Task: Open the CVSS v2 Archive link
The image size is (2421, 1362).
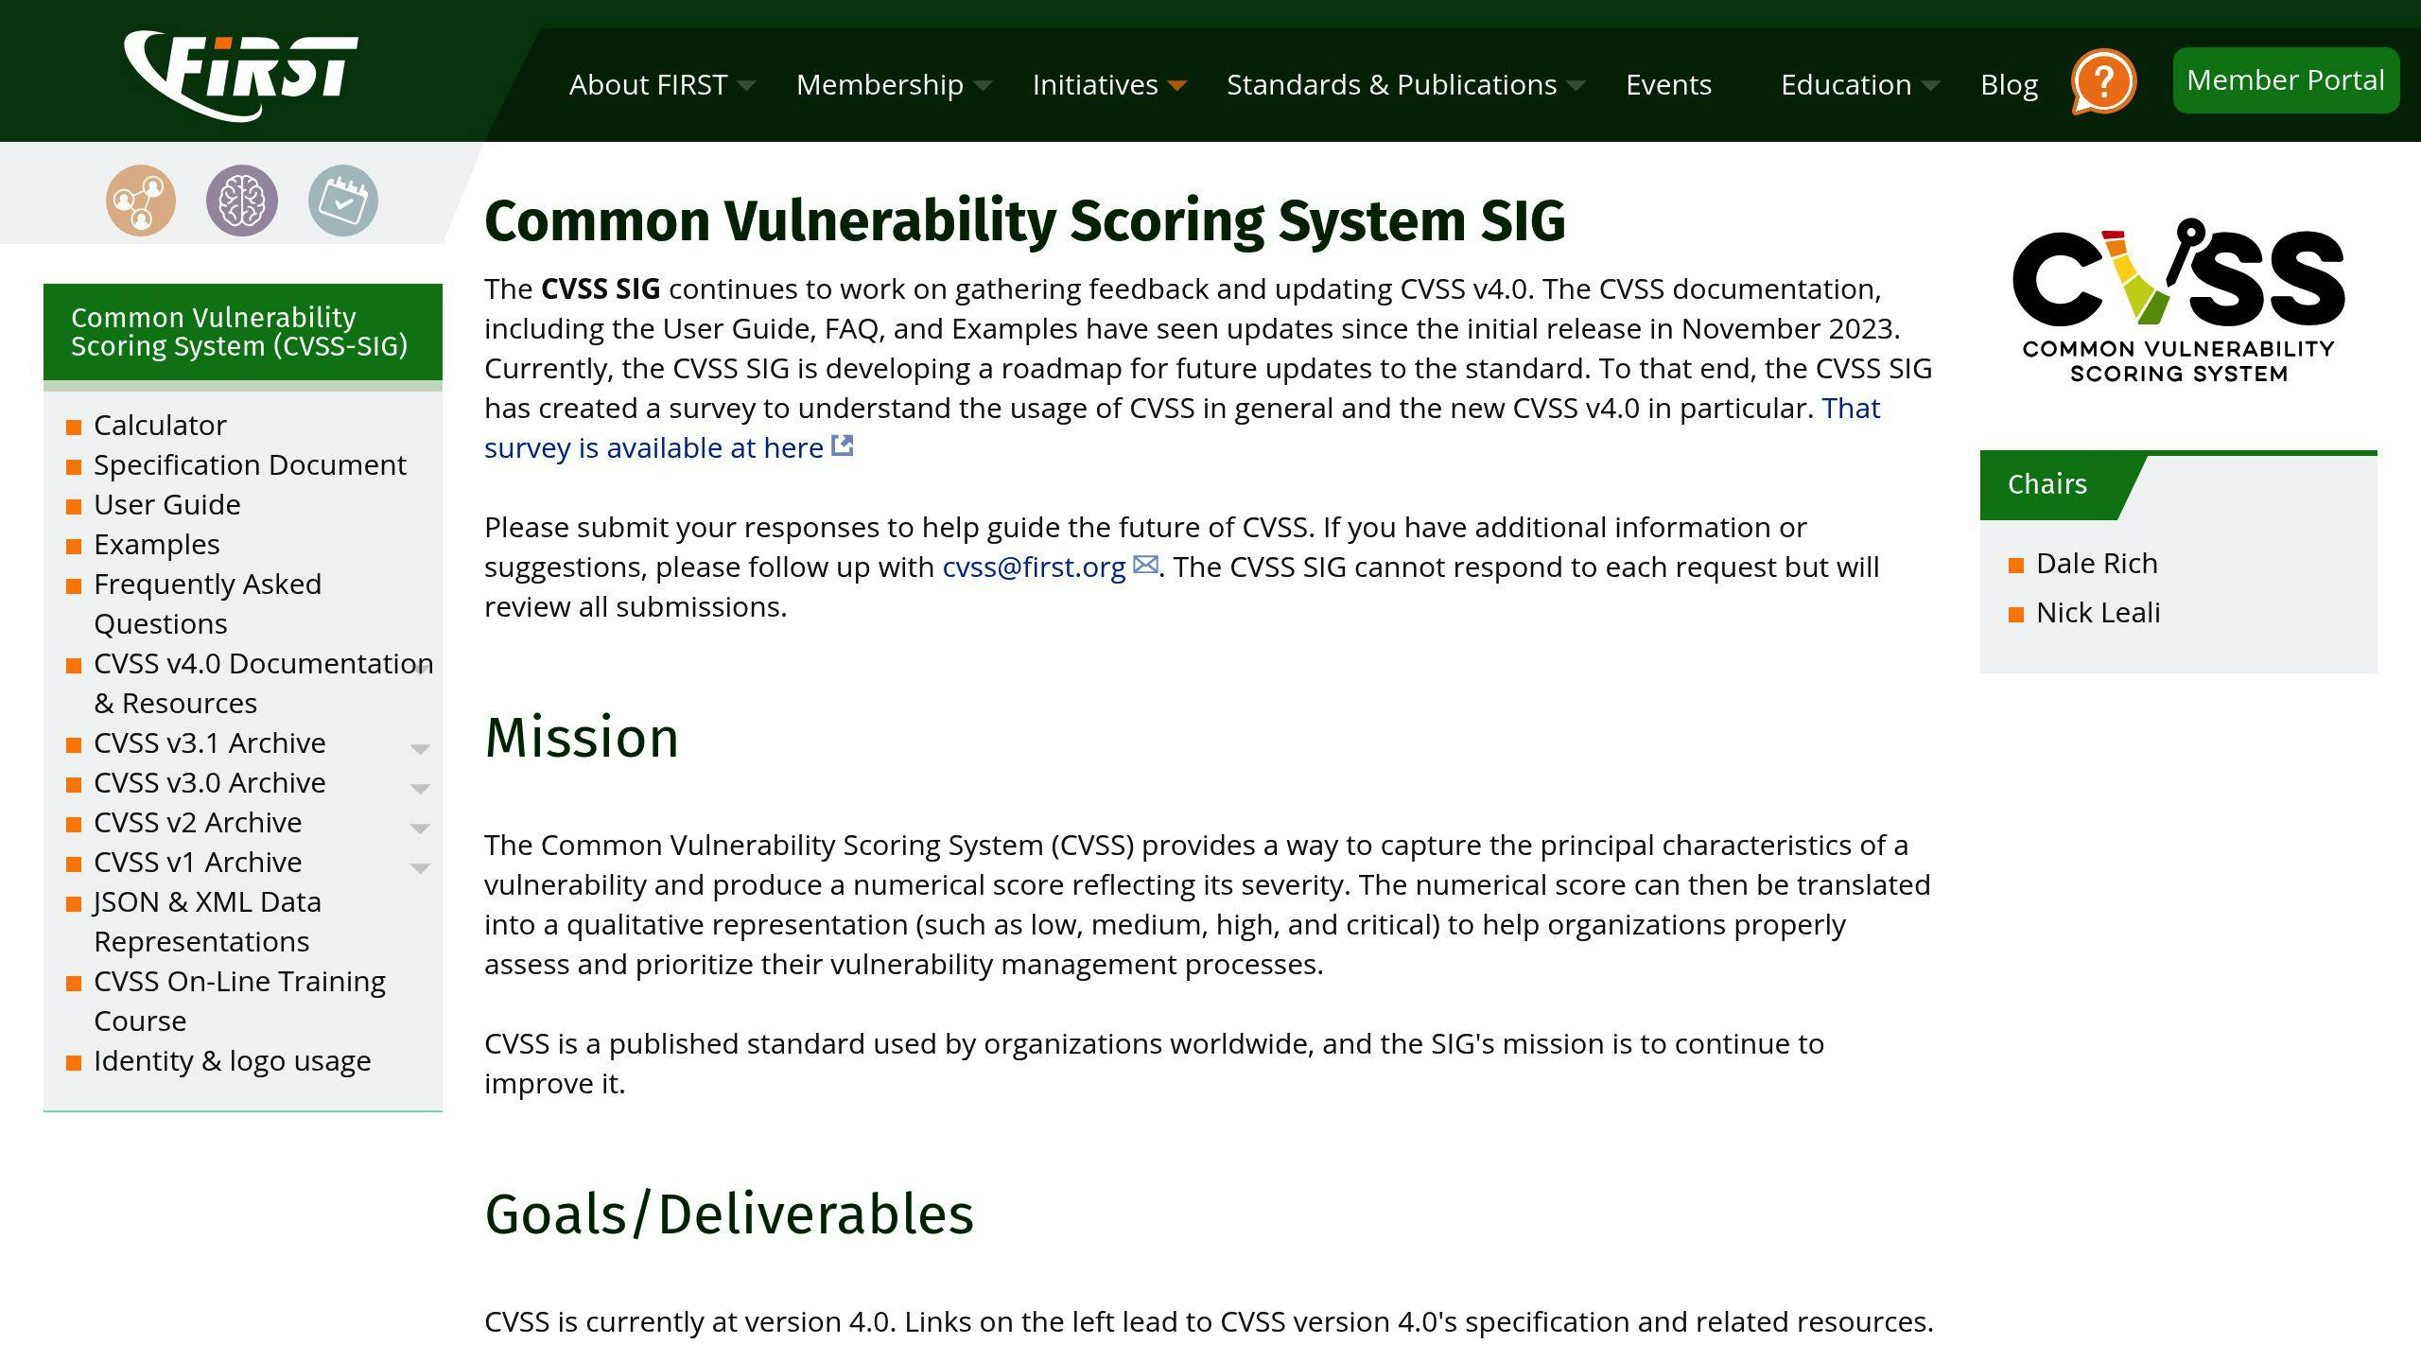Action: [x=198, y=823]
